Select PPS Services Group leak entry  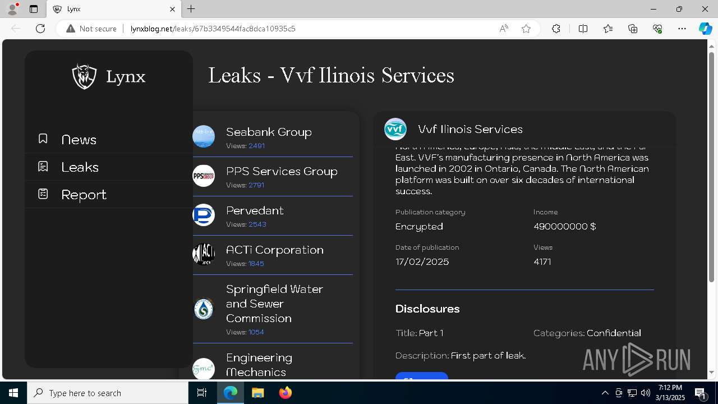pyautogui.click(x=273, y=176)
